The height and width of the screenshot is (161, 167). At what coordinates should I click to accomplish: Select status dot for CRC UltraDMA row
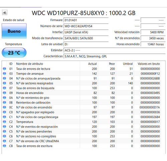pyautogui.click(x=4, y=141)
